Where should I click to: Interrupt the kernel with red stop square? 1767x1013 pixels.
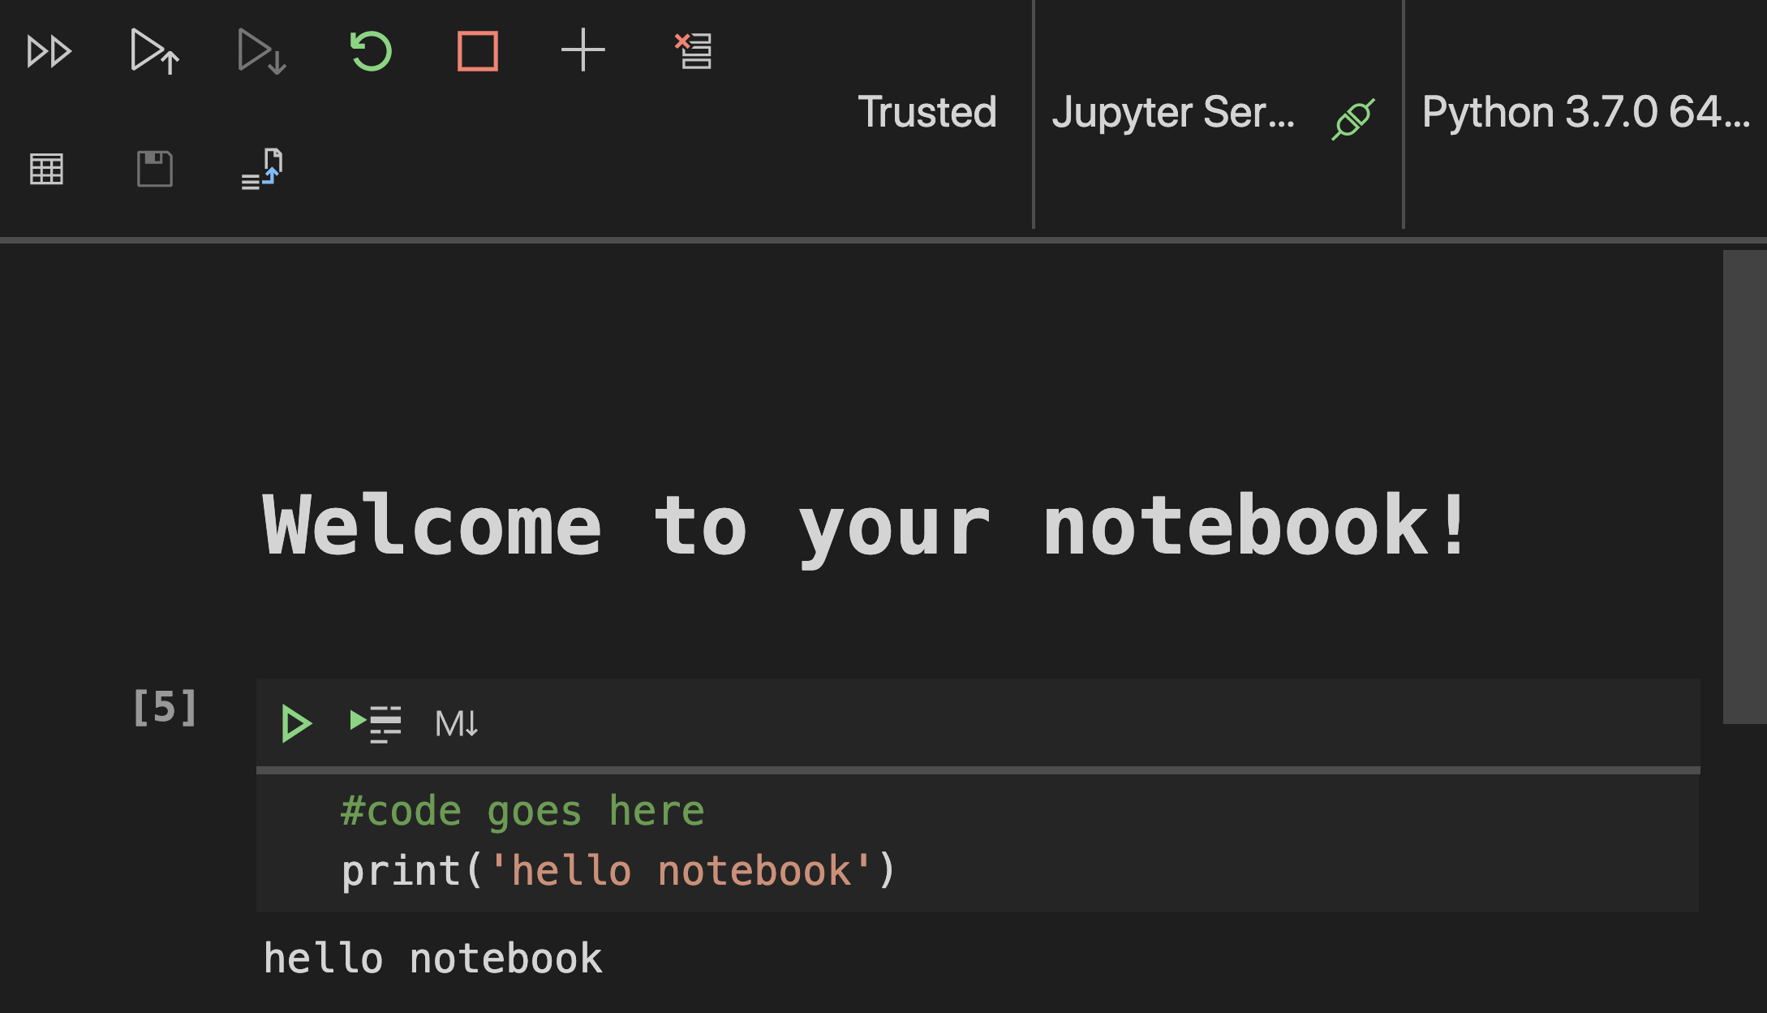tap(477, 52)
